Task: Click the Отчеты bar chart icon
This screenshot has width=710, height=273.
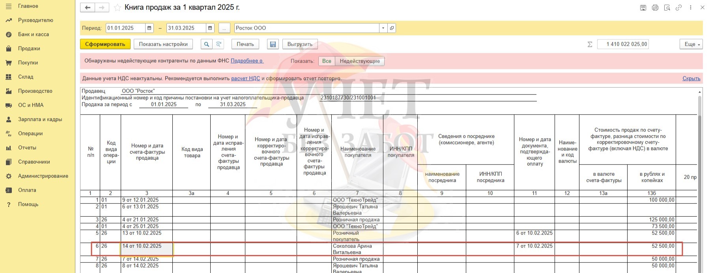Action: 9,148
